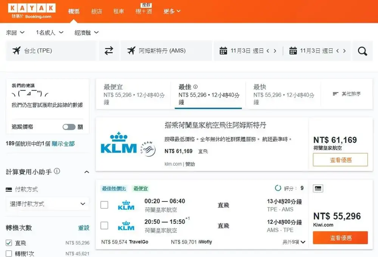Viewport: 378px width, 257px height.
Task: Uncheck the 直飛 filter checkbox
Action: (9, 243)
